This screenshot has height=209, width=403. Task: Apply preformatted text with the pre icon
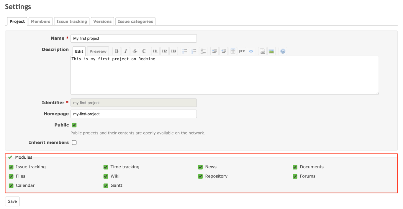tap(242, 51)
